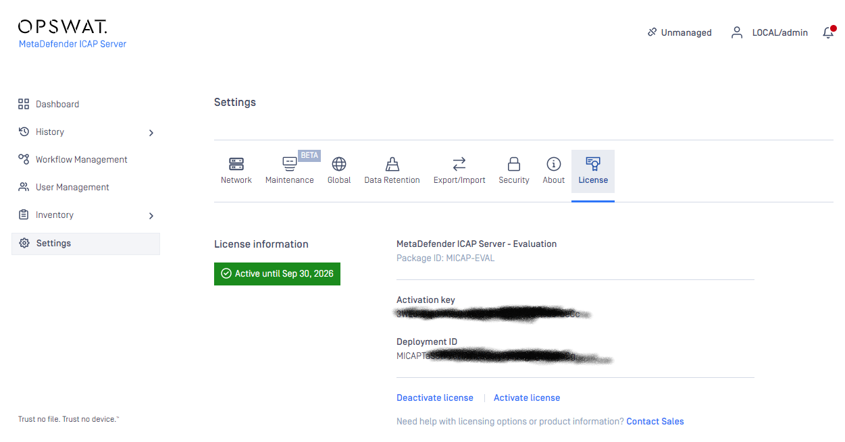This screenshot has height=442, width=845.
Task: Click the History clock icon
Action: (24, 132)
